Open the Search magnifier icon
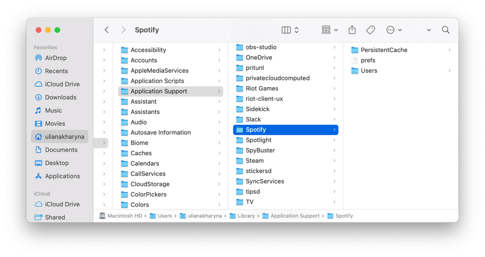 pyautogui.click(x=446, y=30)
